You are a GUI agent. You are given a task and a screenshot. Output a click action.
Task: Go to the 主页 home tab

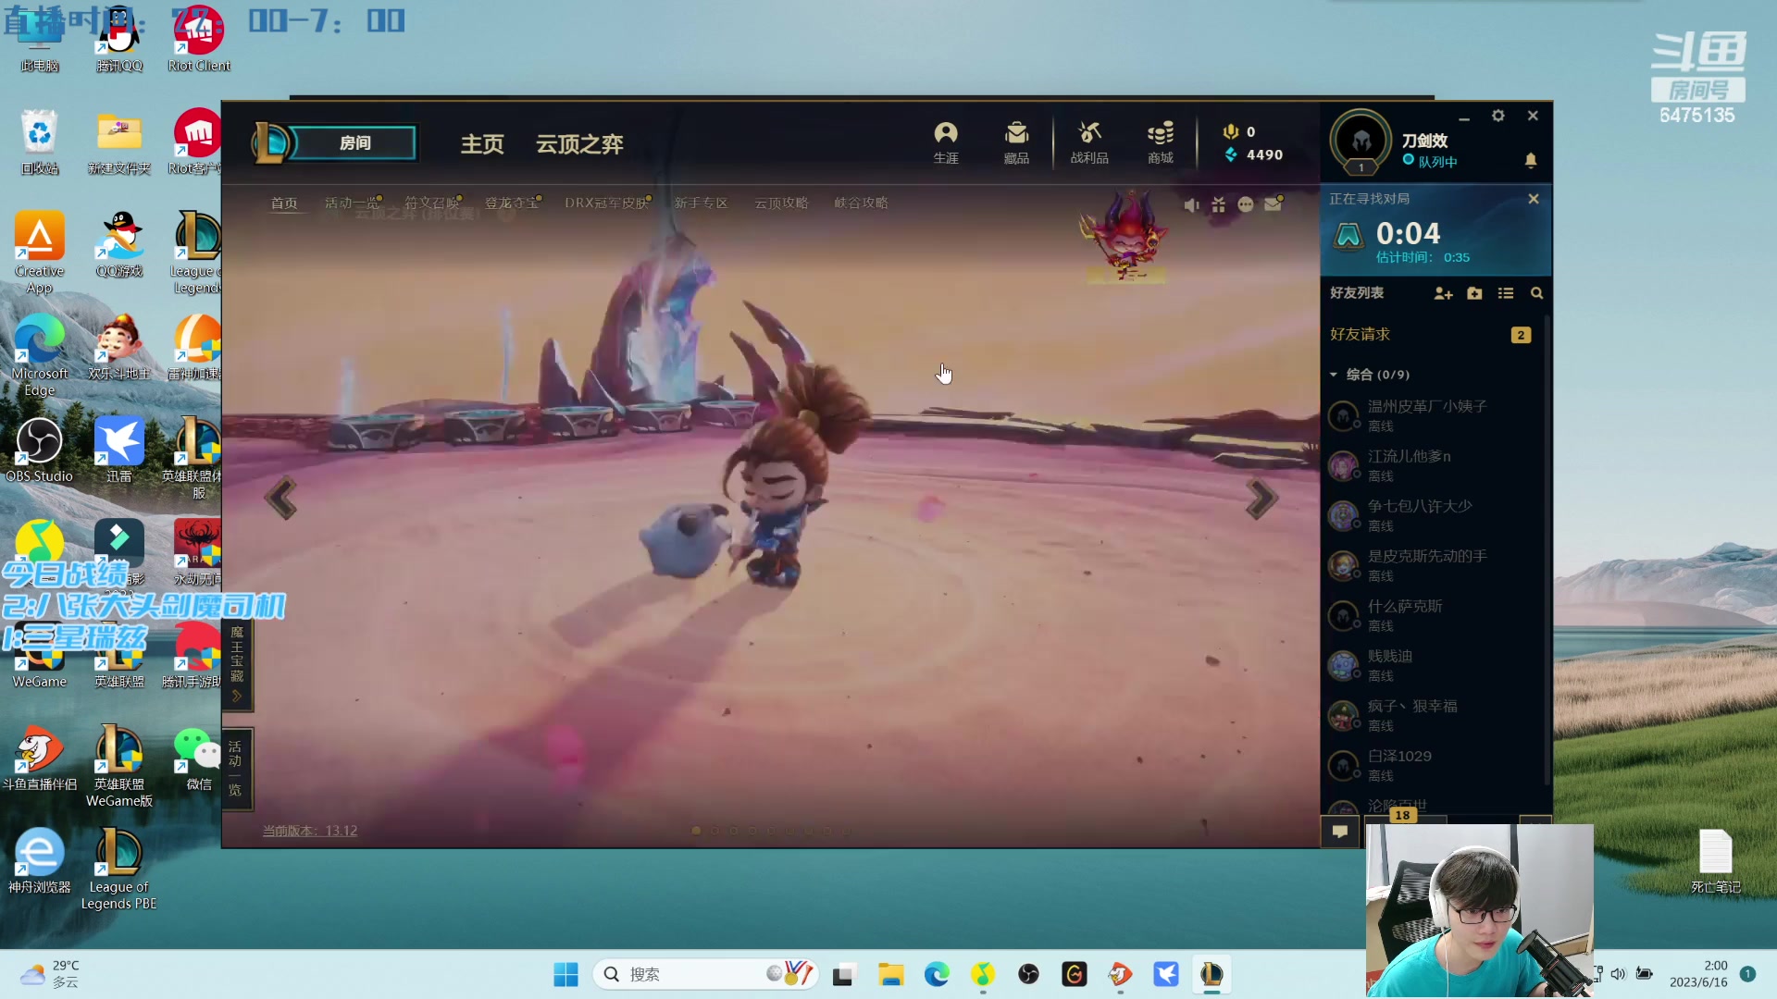click(482, 144)
